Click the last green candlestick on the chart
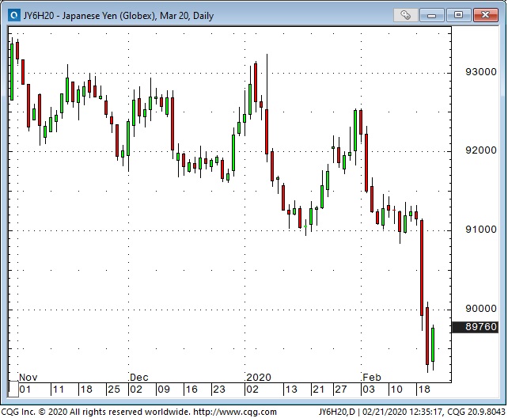The height and width of the screenshot is (418, 508). click(433, 344)
